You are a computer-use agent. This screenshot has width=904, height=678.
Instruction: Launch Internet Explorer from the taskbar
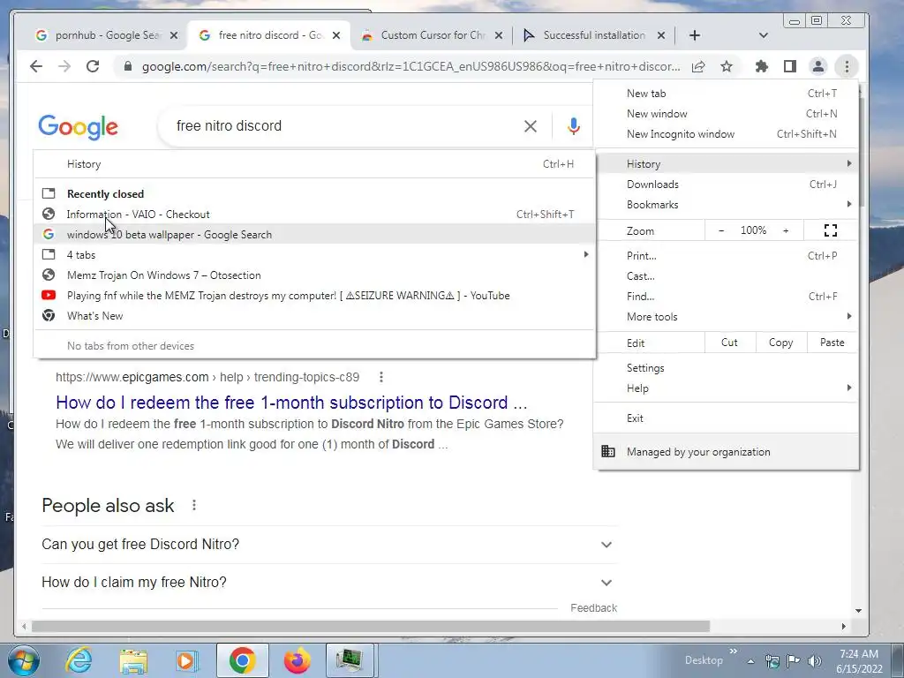coord(79,660)
